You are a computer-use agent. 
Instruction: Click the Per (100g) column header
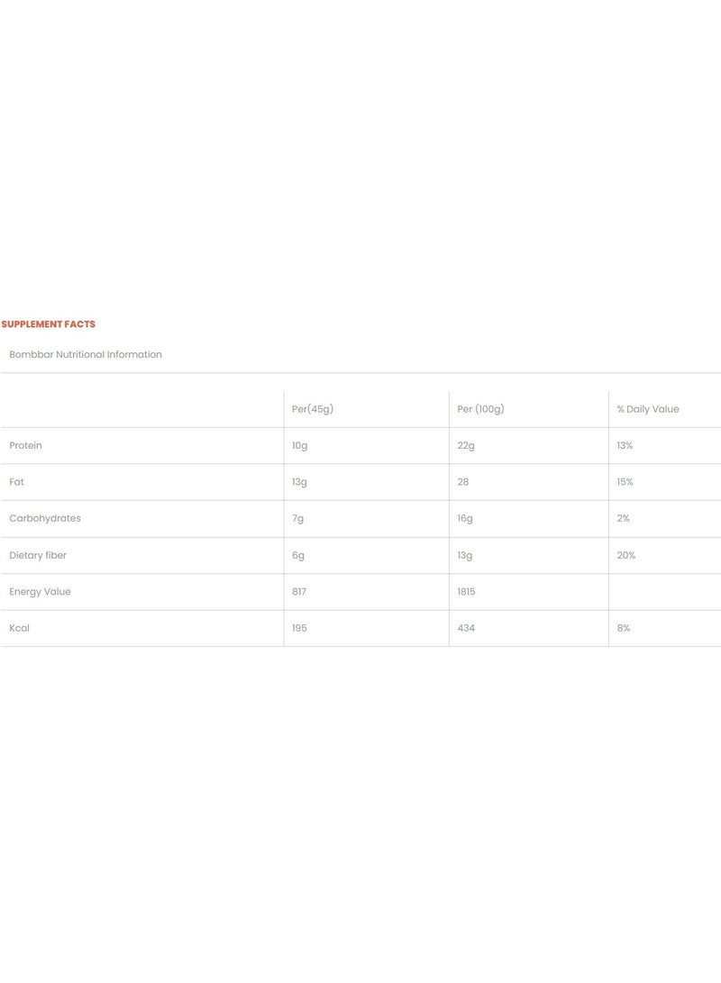[480, 409]
